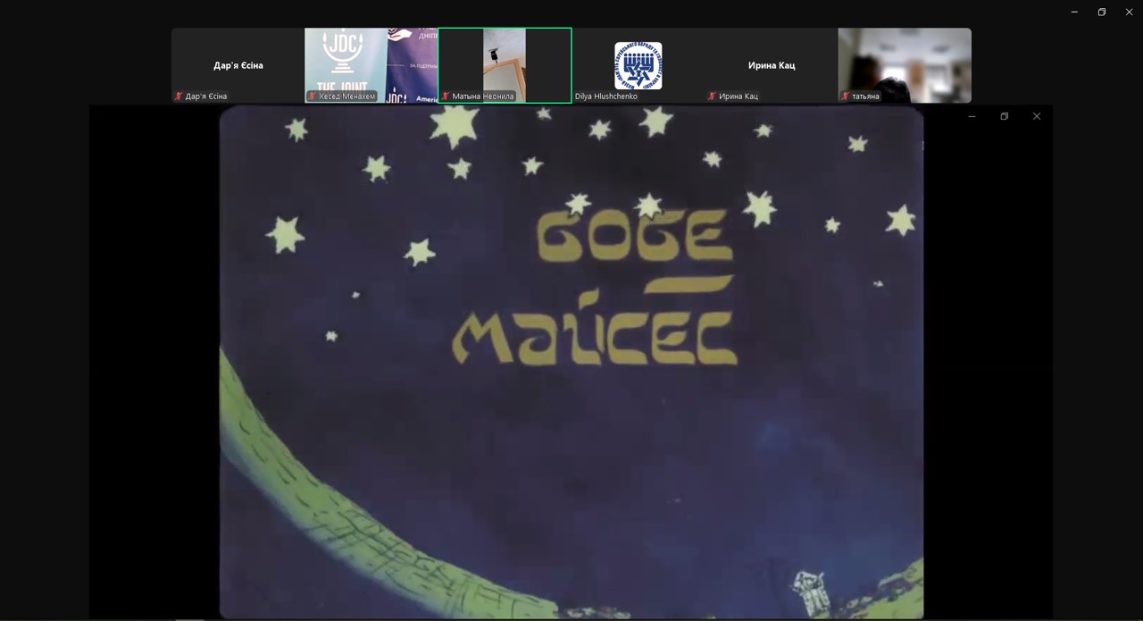The height and width of the screenshot is (621, 1143).
Task: Select Матына Неонила active speaker tile
Action: [505, 65]
